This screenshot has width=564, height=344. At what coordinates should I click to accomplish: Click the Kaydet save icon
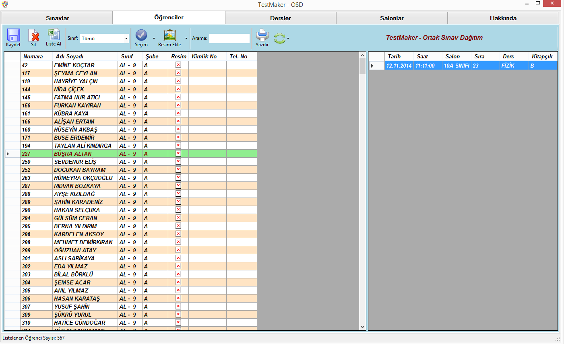tap(13, 35)
